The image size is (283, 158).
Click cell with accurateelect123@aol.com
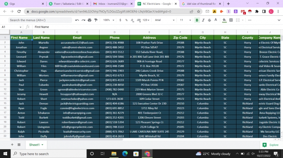77,43
